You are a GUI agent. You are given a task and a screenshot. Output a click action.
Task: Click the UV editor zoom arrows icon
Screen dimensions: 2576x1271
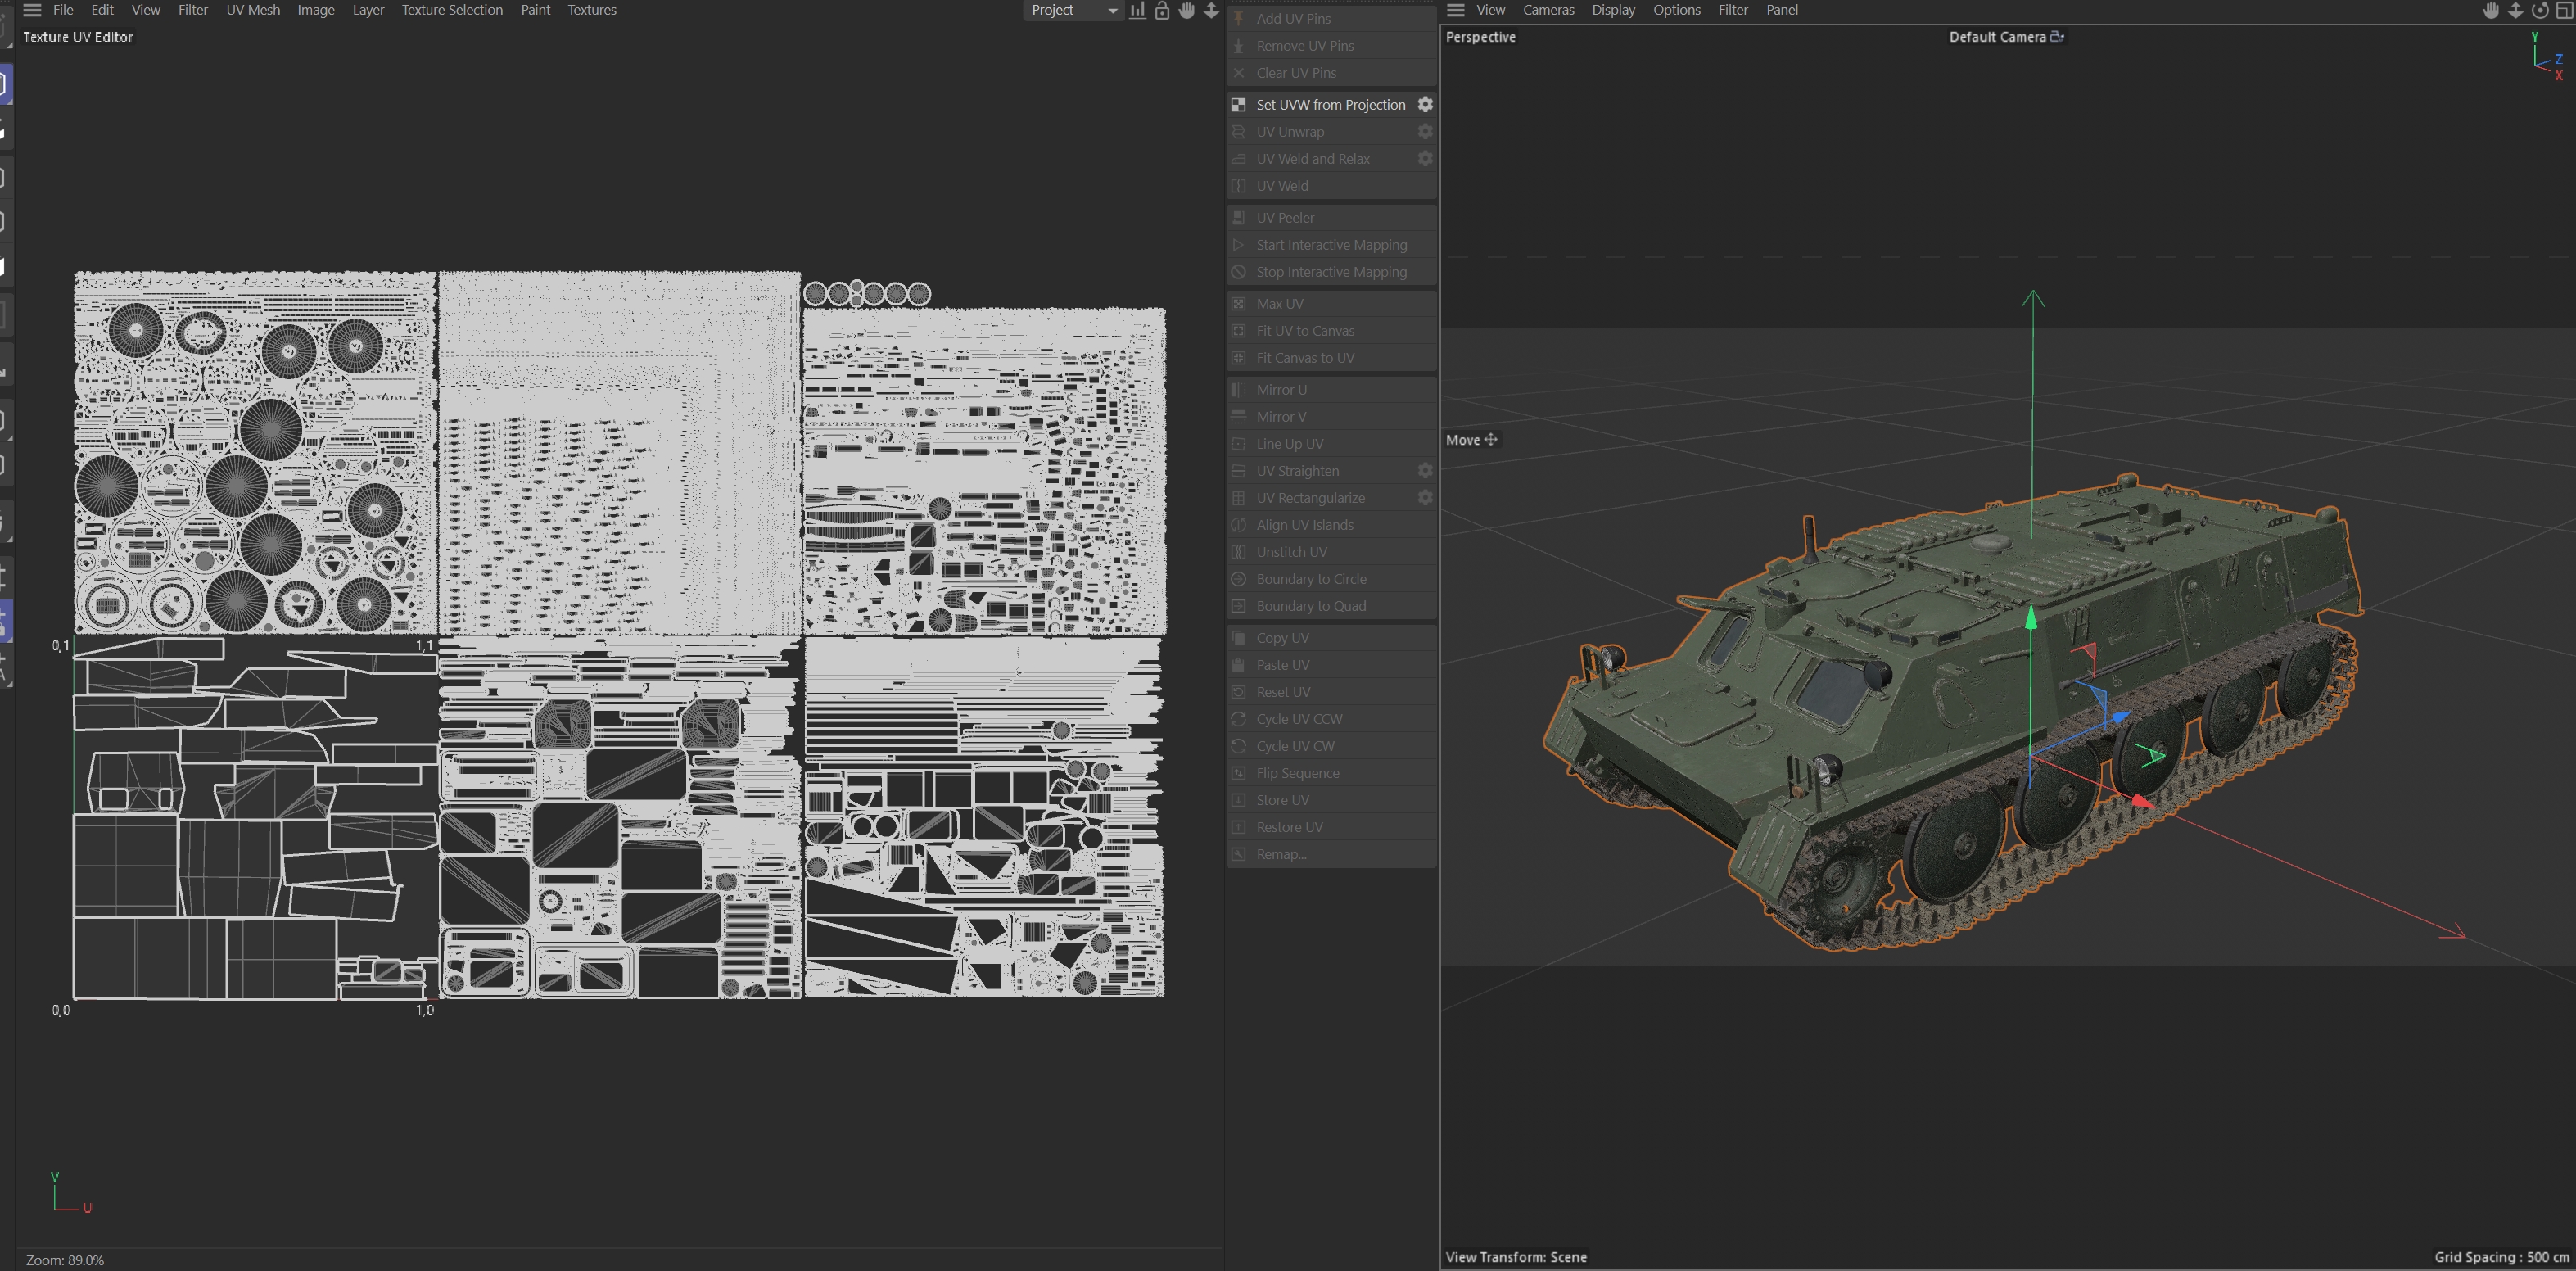point(1211,10)
